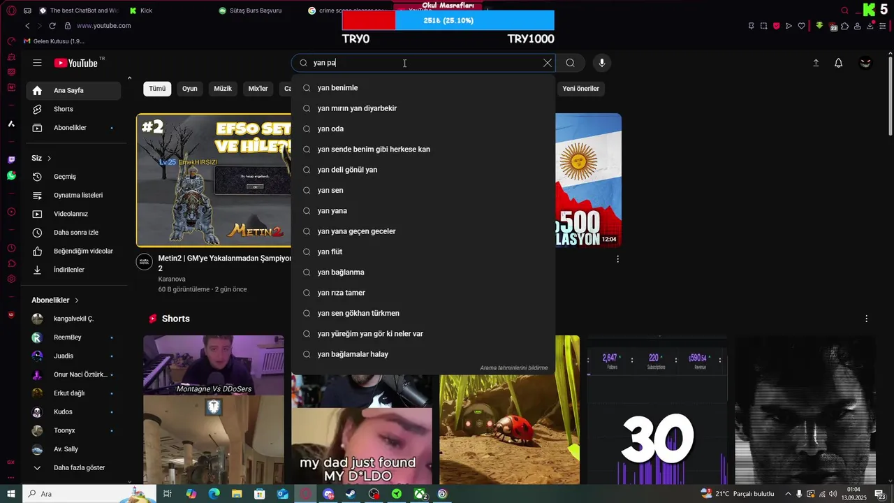Open ReemBey channel subscription

tap(73, 337)
